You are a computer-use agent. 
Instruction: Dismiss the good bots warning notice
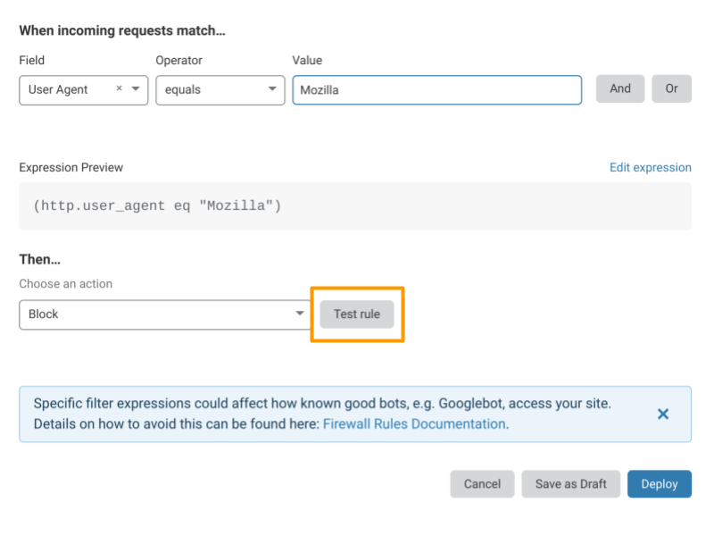(x=662, y=414)
